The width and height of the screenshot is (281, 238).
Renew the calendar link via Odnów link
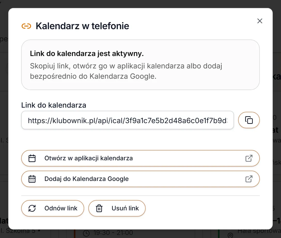[52, 208]
